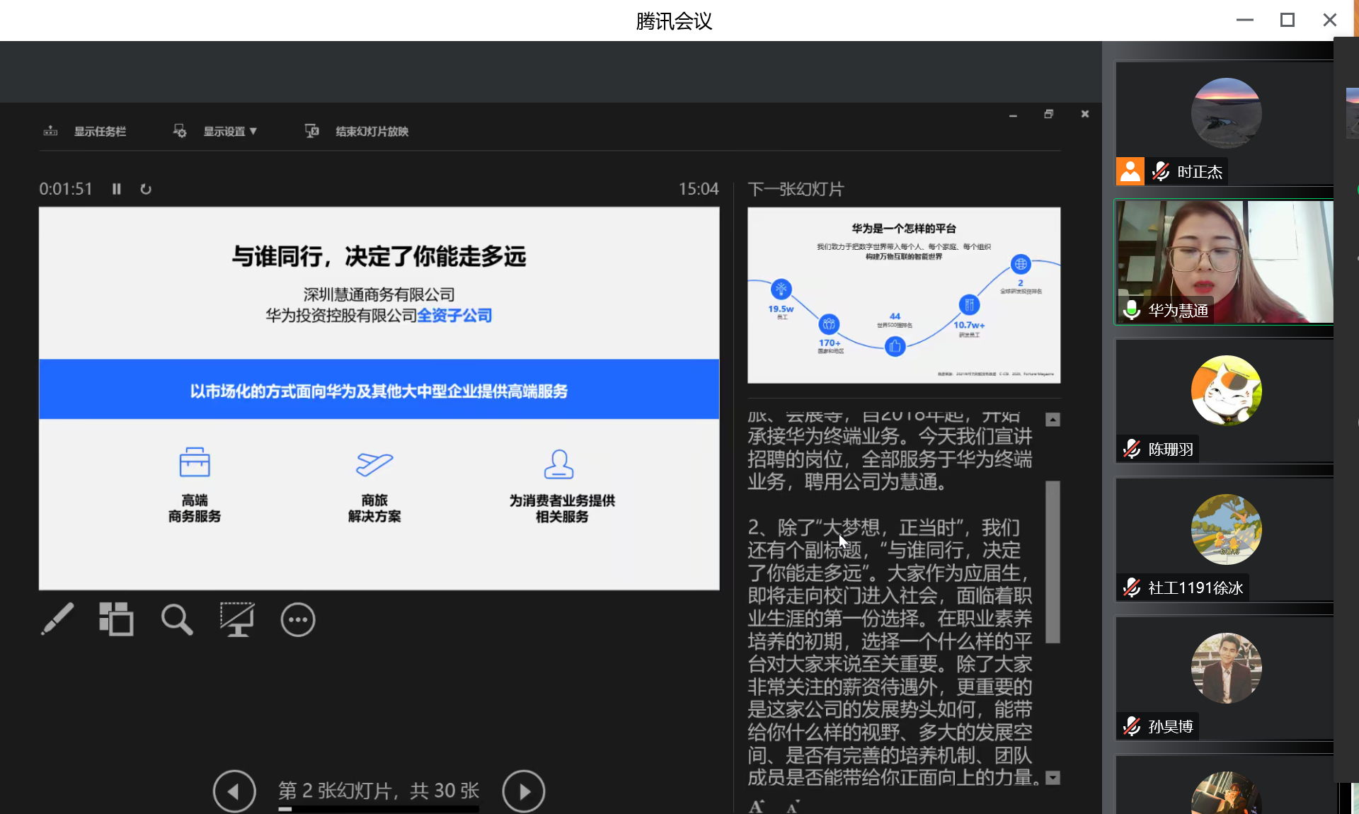Pause the presentation timer
1359x814 pixels.
point(117,189)
